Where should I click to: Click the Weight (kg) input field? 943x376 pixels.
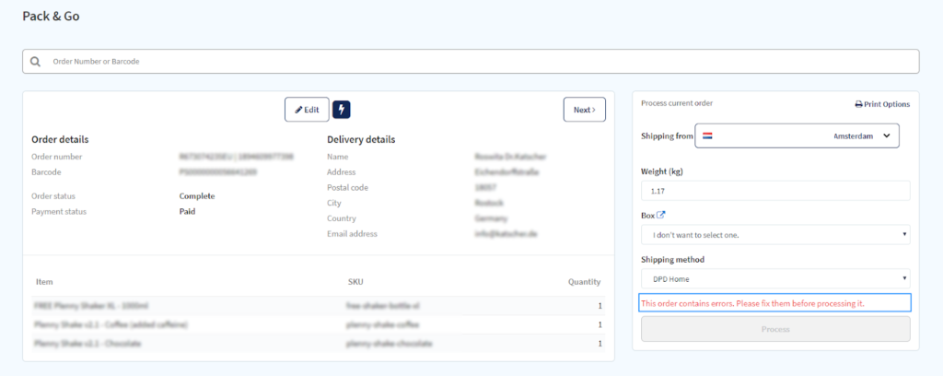coord(775,191)
